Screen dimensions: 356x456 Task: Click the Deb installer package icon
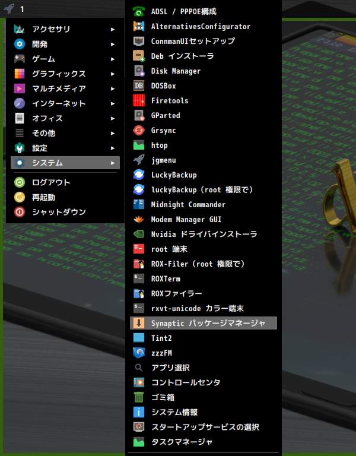coord(139,56)
